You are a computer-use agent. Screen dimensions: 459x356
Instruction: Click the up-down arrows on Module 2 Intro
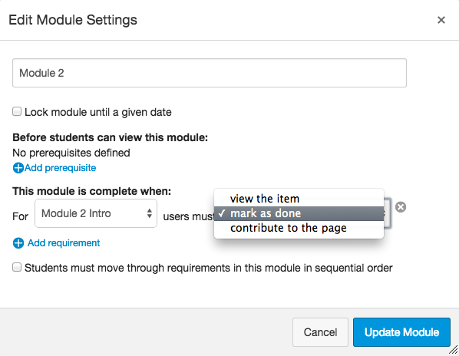150,213
